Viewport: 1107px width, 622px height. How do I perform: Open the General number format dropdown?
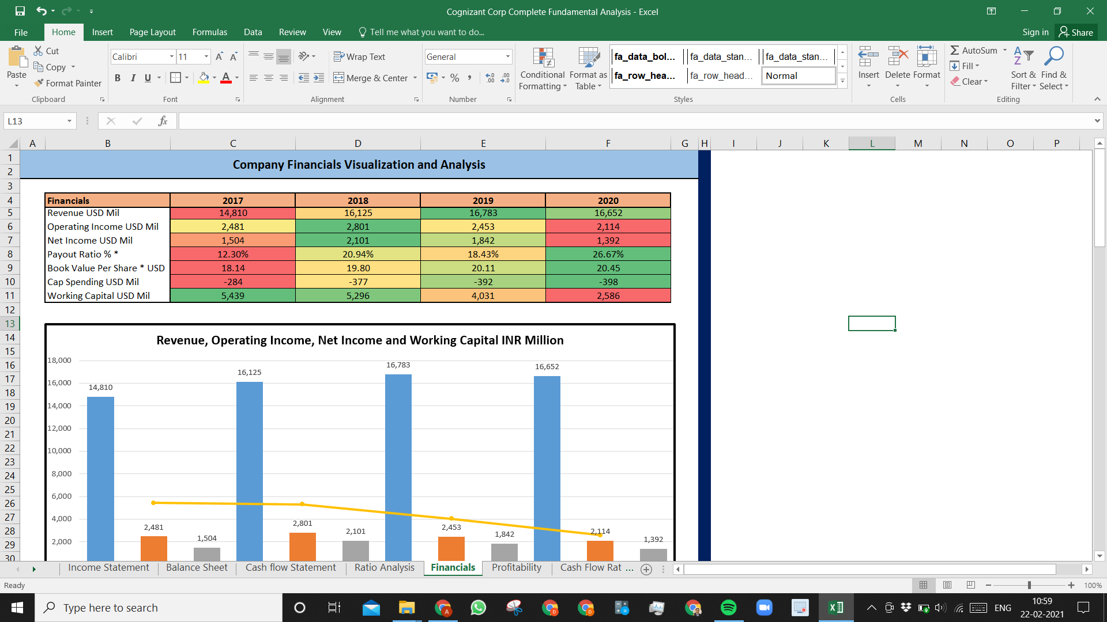coord(508,56)
